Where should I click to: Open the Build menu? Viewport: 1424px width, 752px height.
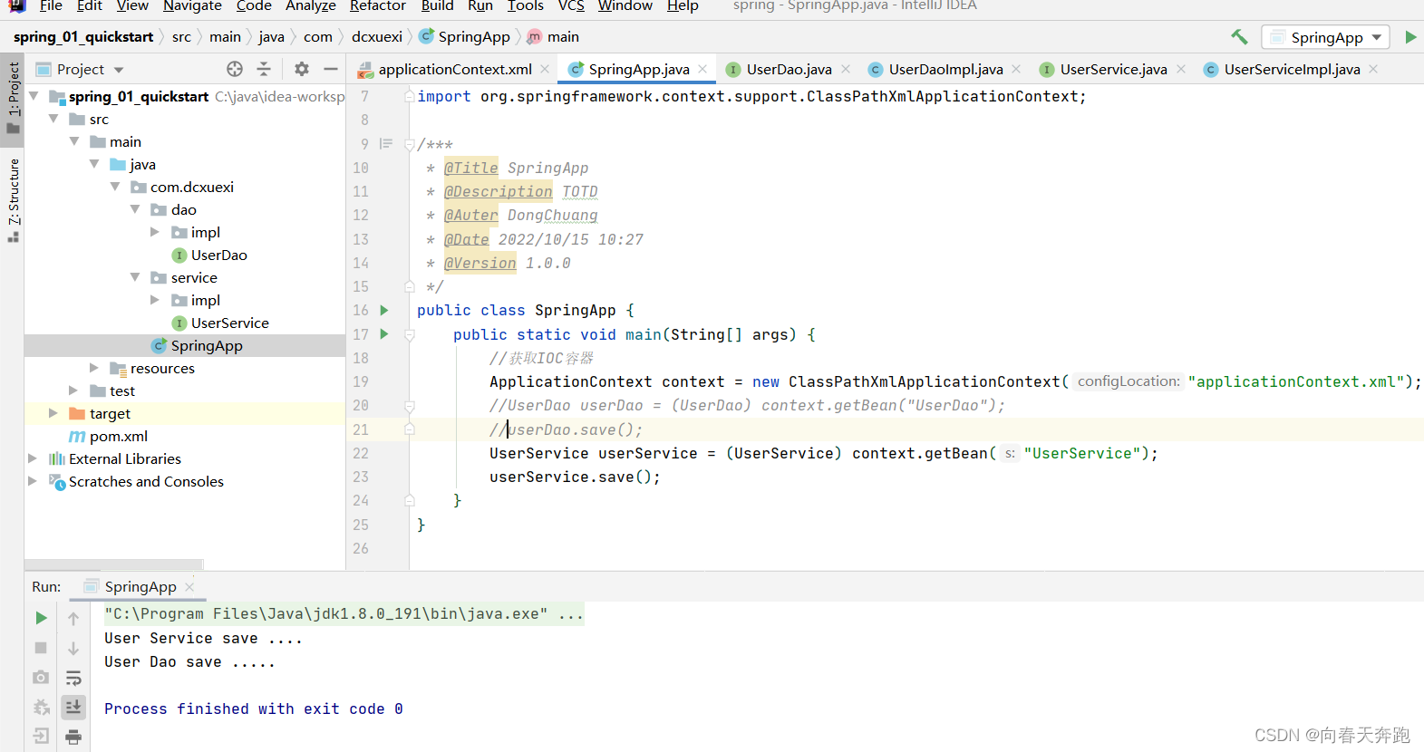point(437,6)
